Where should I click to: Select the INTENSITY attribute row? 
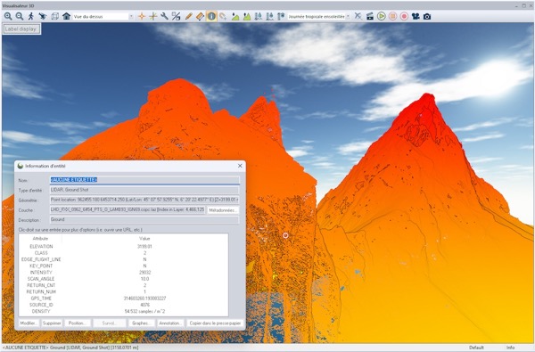(124, 273)
